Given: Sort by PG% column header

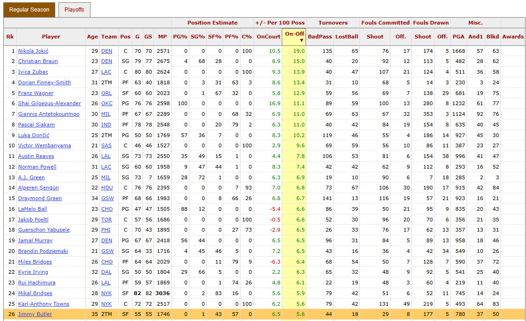Looking at the screenshot, I should click(x=180, y=37).
